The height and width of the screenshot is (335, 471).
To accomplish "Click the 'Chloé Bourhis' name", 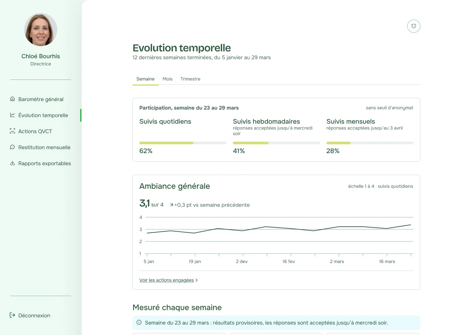I will [41, 56].
